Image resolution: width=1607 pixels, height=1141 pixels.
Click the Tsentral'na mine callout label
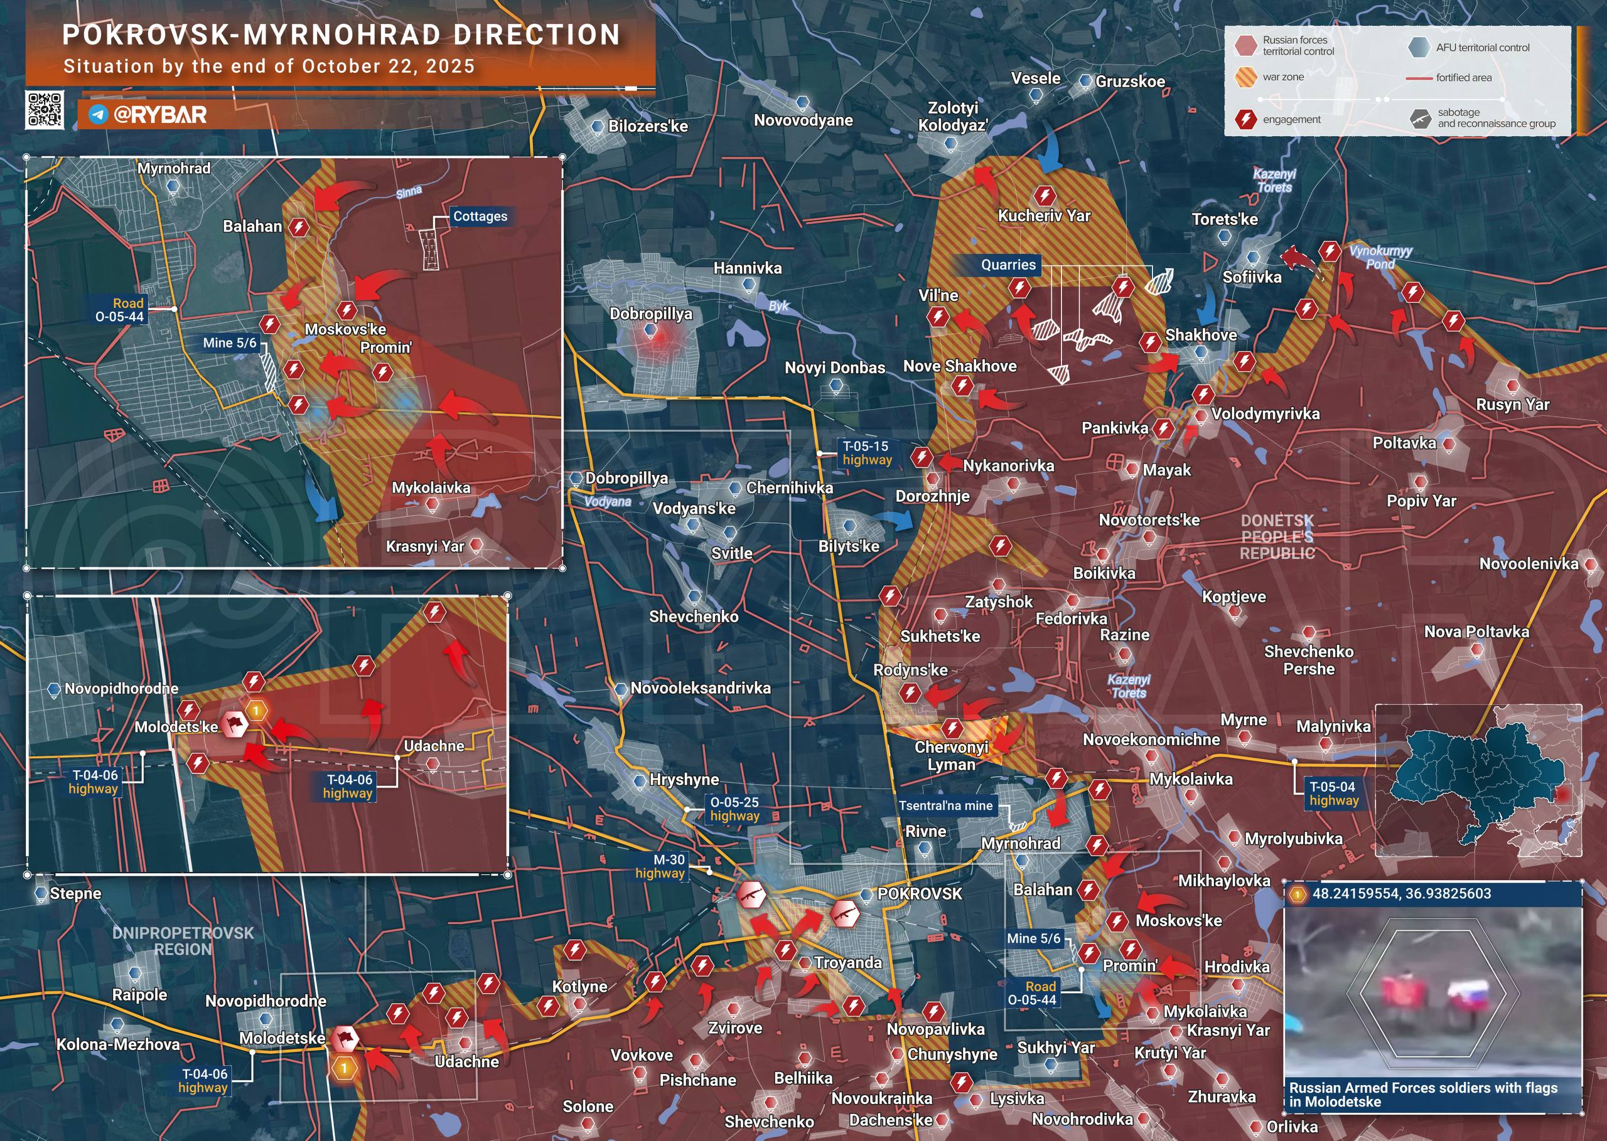945,806
